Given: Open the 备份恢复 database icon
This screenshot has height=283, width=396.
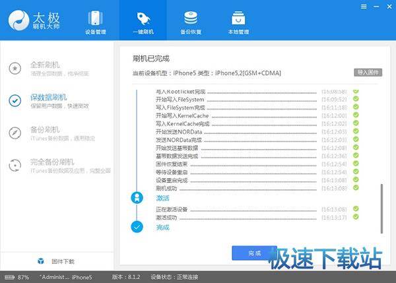Looking at the screenshot, I should 191,18.
